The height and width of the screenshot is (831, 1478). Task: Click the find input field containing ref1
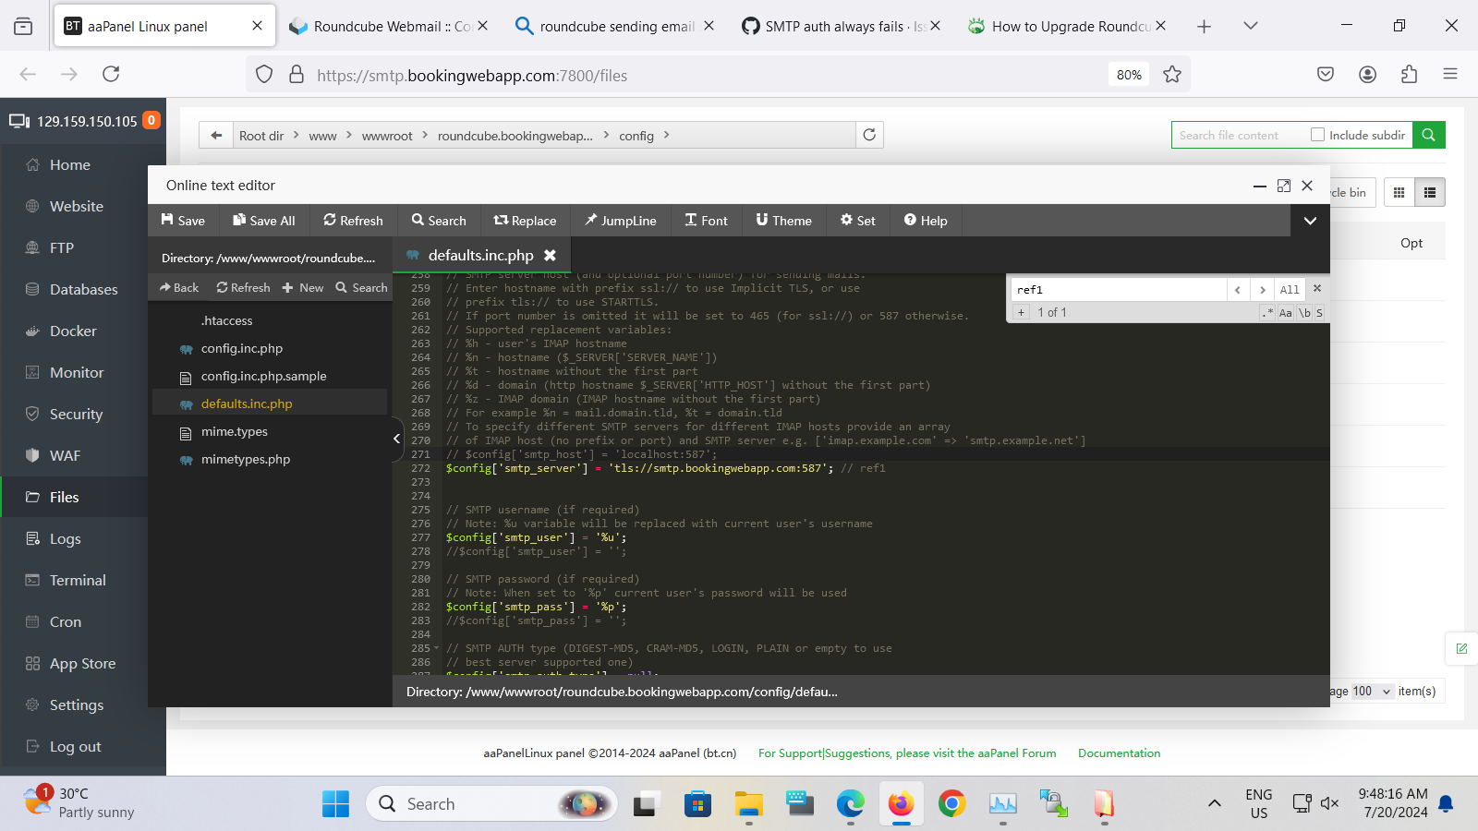1118,290
